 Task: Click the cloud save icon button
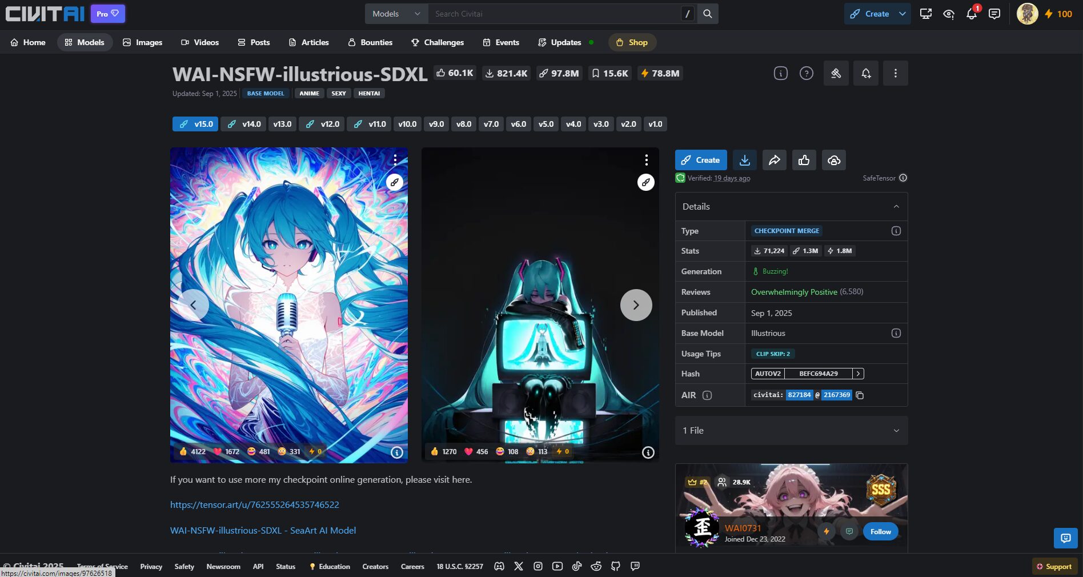834,160
